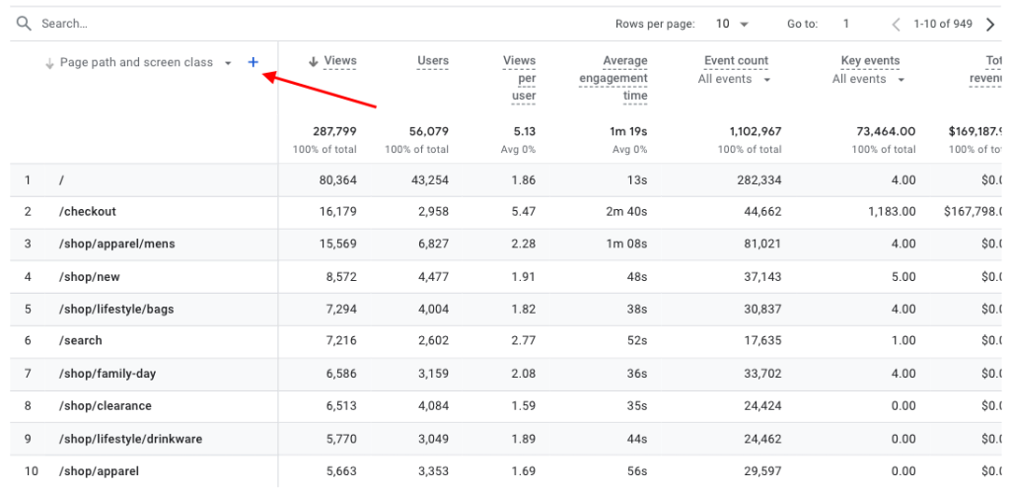Click the Event count column header
The height and width of the screenshot is (490, 1010).
(736, 61)
